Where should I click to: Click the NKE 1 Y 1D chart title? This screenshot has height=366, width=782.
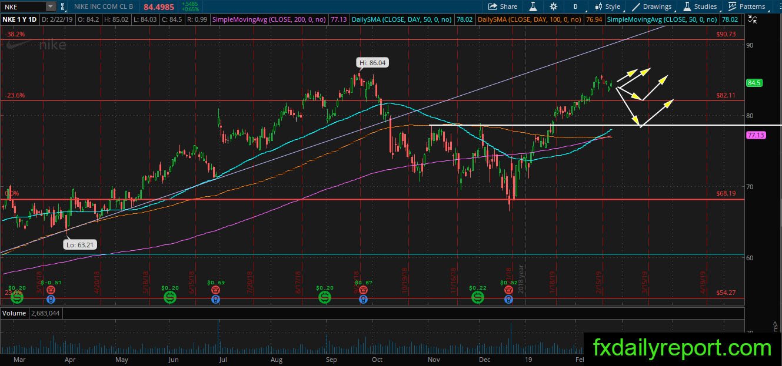point(19,20)
